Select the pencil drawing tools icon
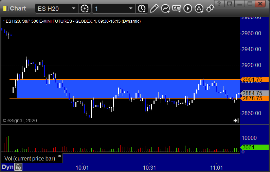 pyautogui.click(x=154, y=8)
